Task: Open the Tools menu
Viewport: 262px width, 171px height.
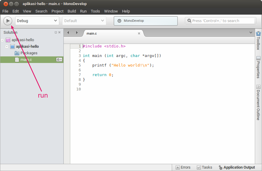Action: (x=95, y=11)
